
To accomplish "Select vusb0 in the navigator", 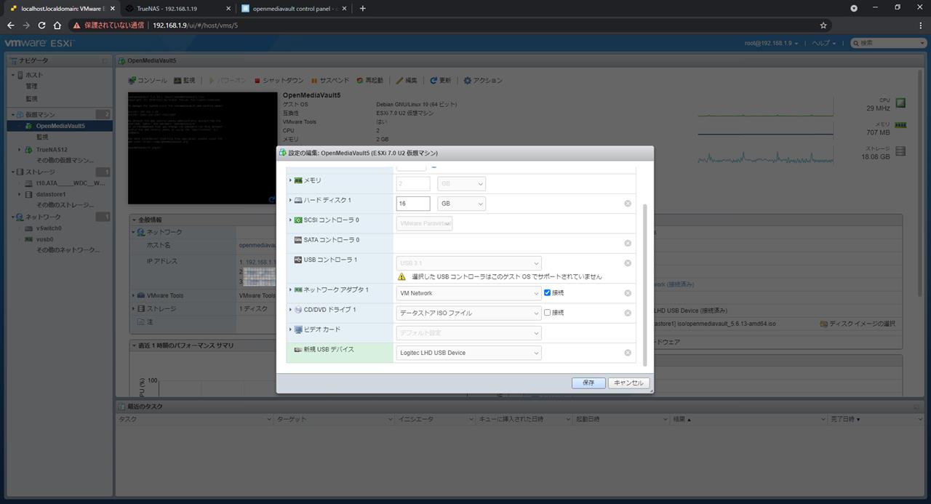I will point(44,239).
